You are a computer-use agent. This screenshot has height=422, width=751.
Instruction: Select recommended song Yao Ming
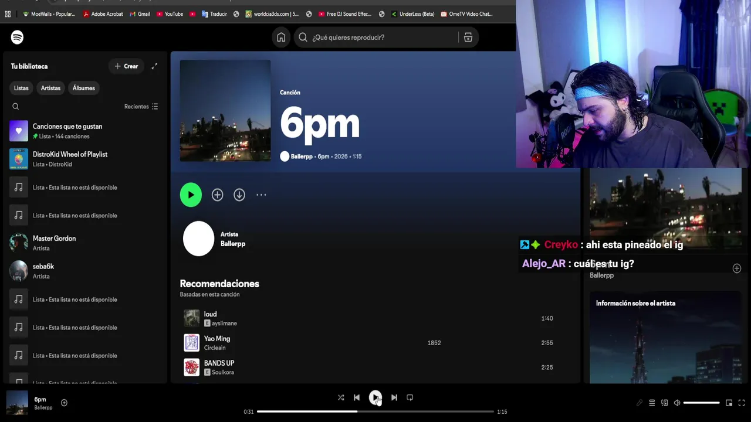(217, 339)
